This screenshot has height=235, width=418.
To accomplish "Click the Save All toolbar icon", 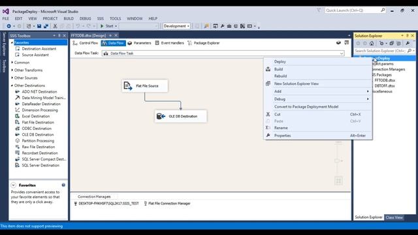I will coord(46,26).
